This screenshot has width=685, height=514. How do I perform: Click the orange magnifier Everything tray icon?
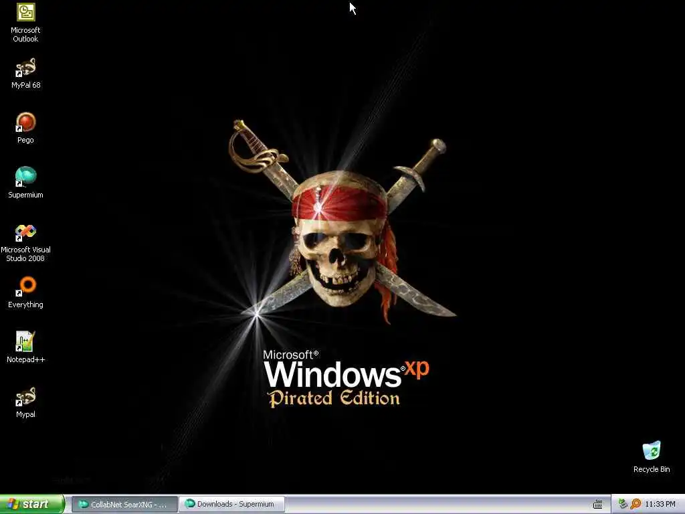635,505
